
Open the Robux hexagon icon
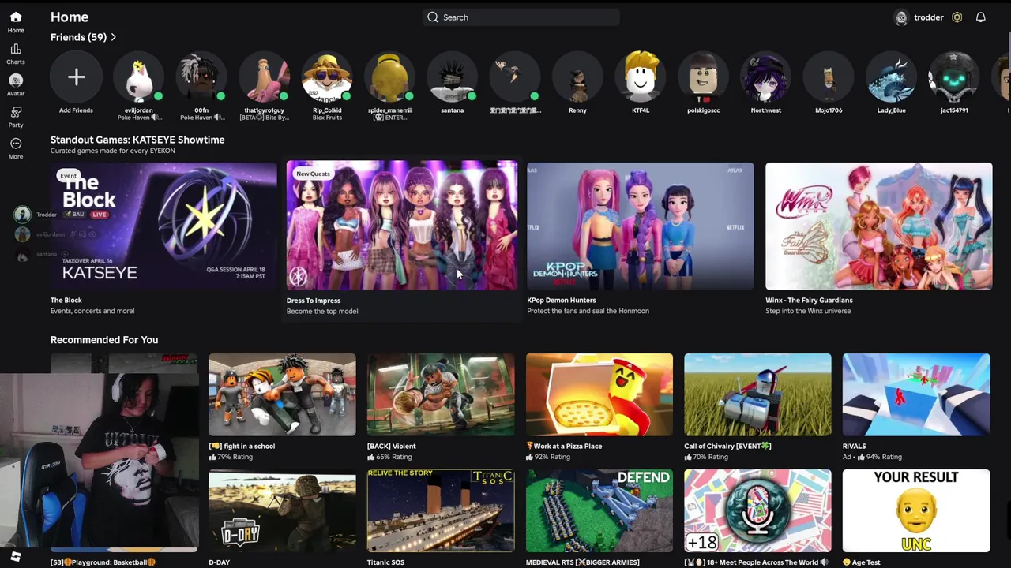tap(957, 17)
